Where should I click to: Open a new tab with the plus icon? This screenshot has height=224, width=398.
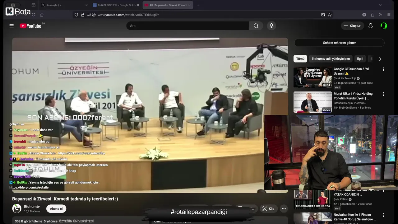(x=198, y=5)
